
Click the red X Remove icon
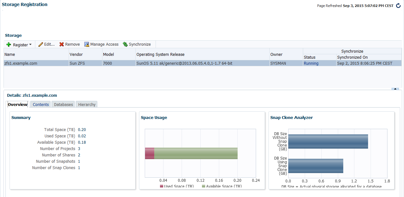(62, 44)
